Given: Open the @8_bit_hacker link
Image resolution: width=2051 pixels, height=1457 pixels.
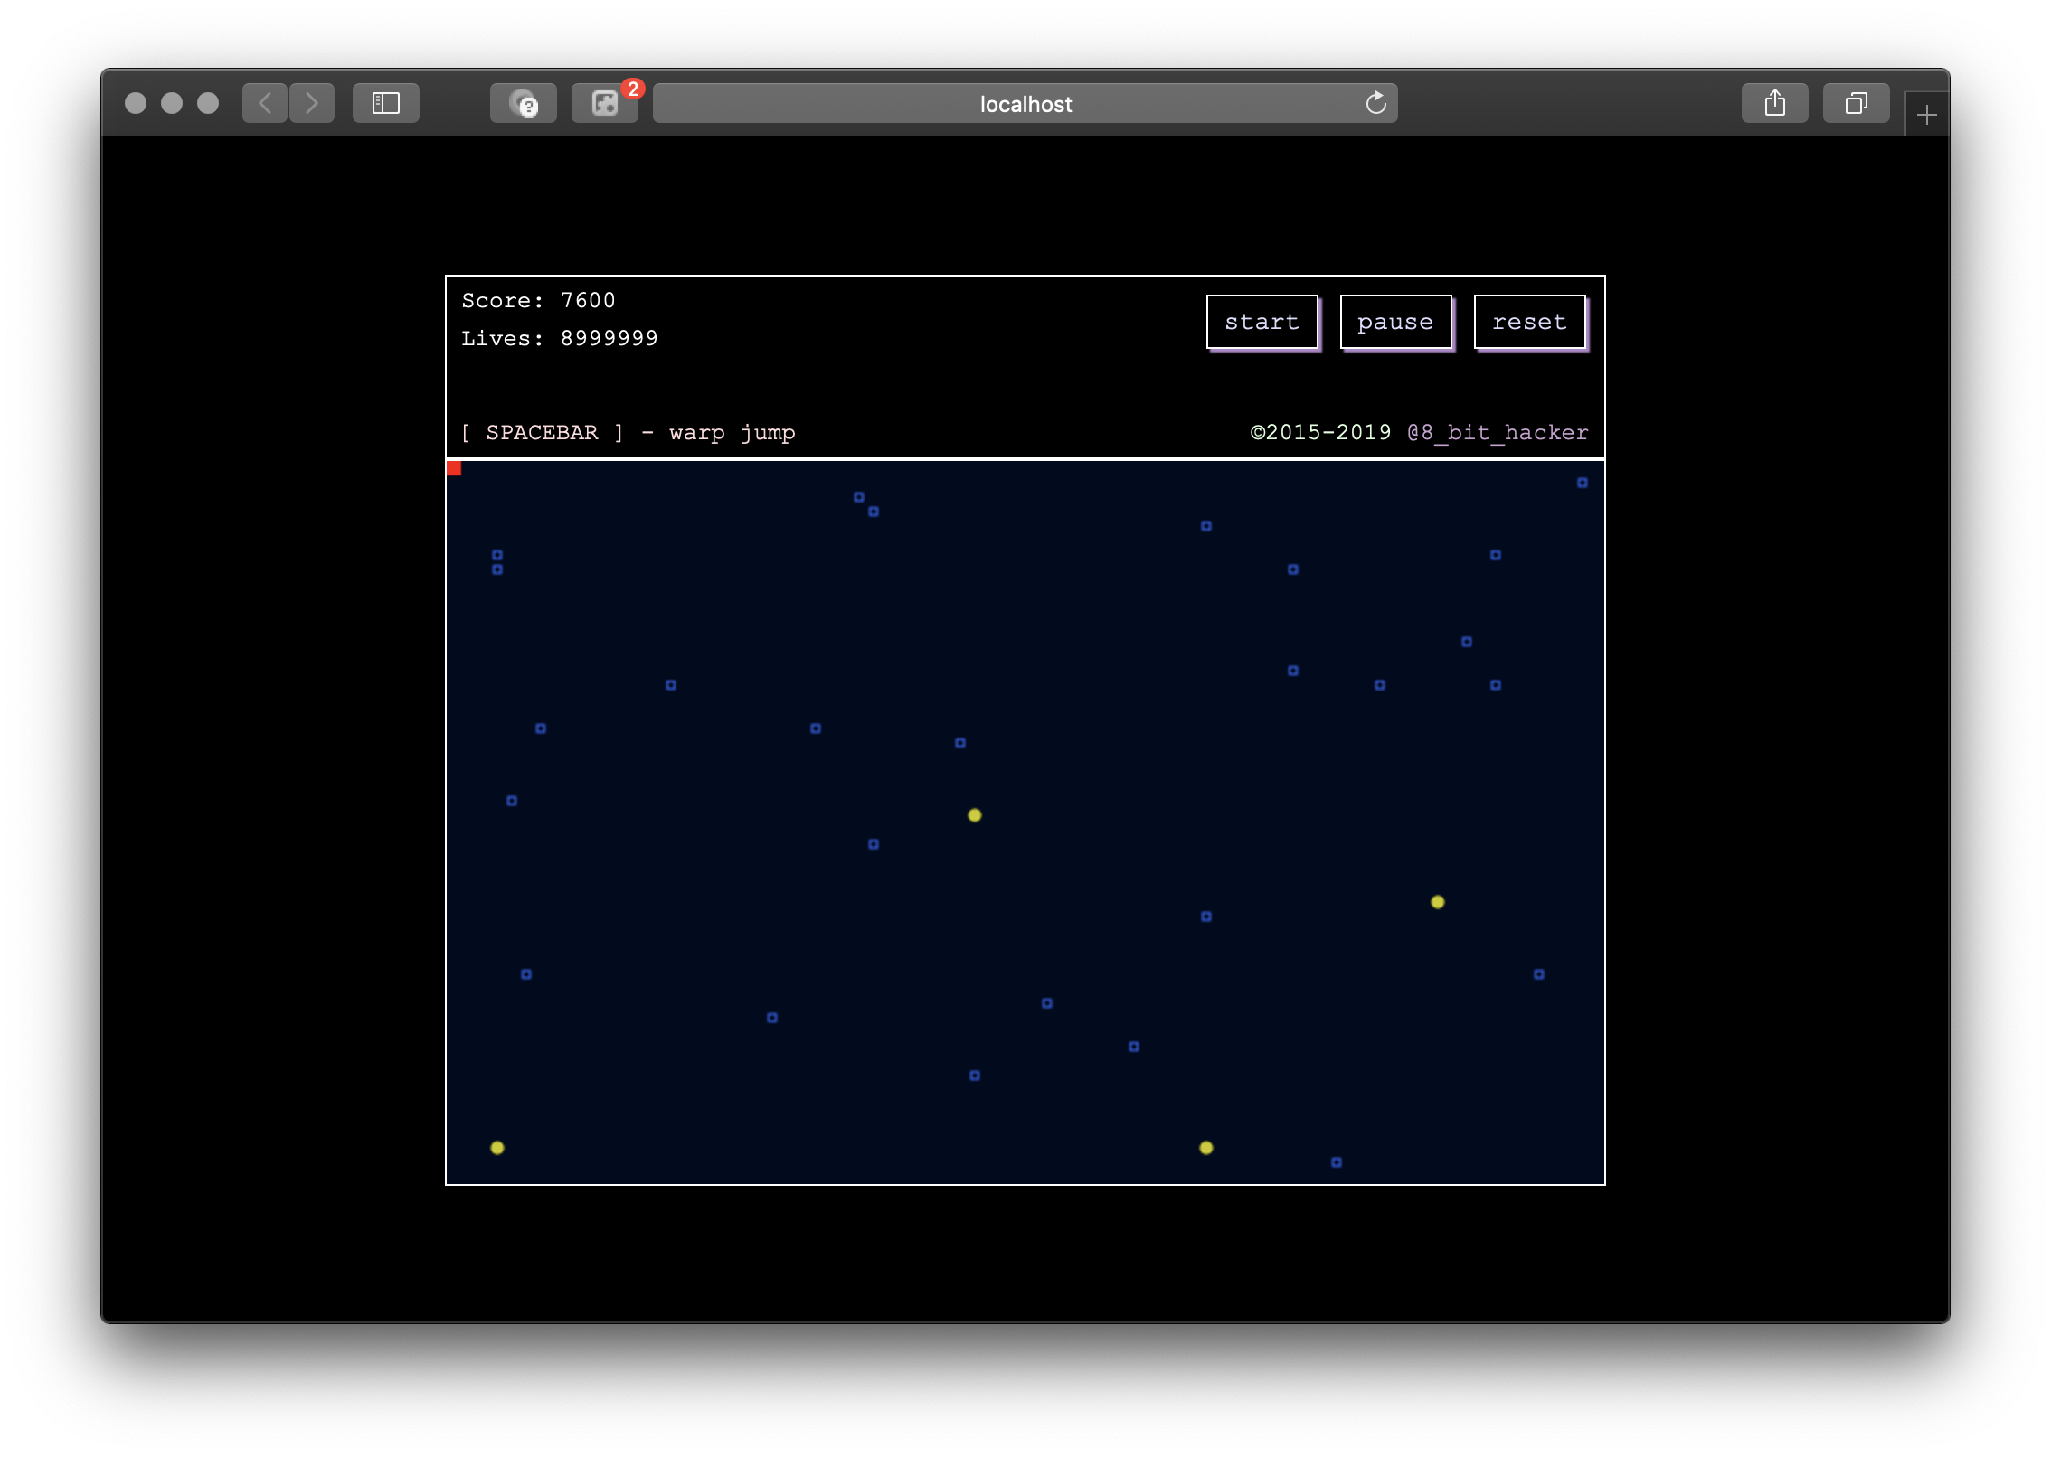Looking at the screenshot, I should (1498, 432).
